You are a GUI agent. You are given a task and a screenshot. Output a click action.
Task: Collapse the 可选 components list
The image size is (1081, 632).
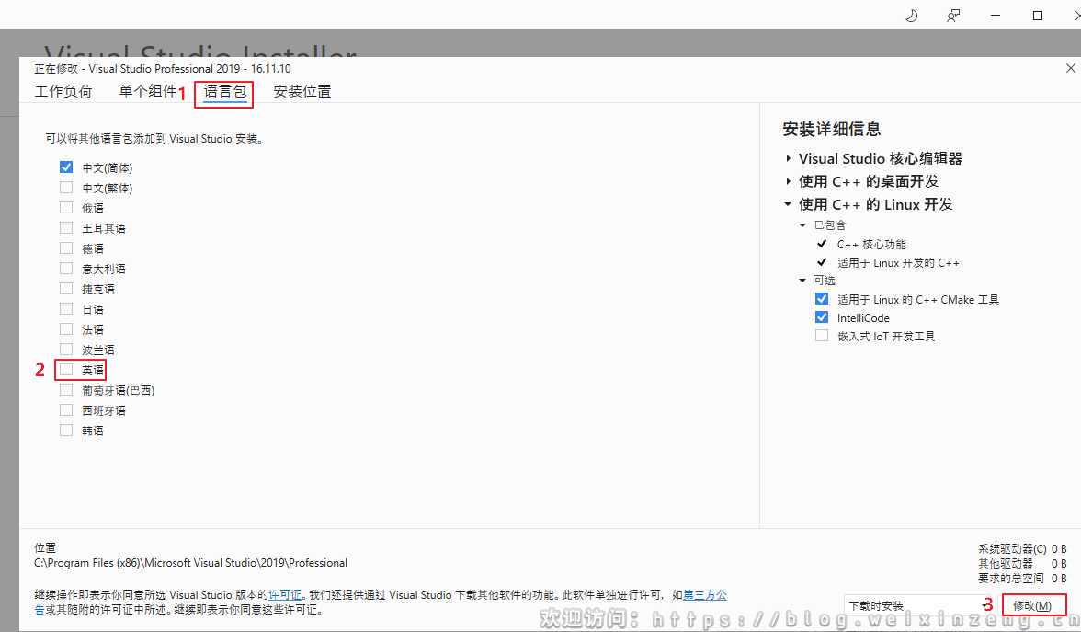802,280
